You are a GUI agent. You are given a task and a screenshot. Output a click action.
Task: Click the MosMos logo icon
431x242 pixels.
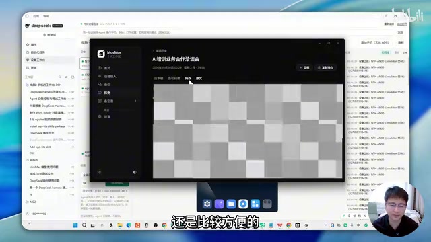[x=101, y=54]
